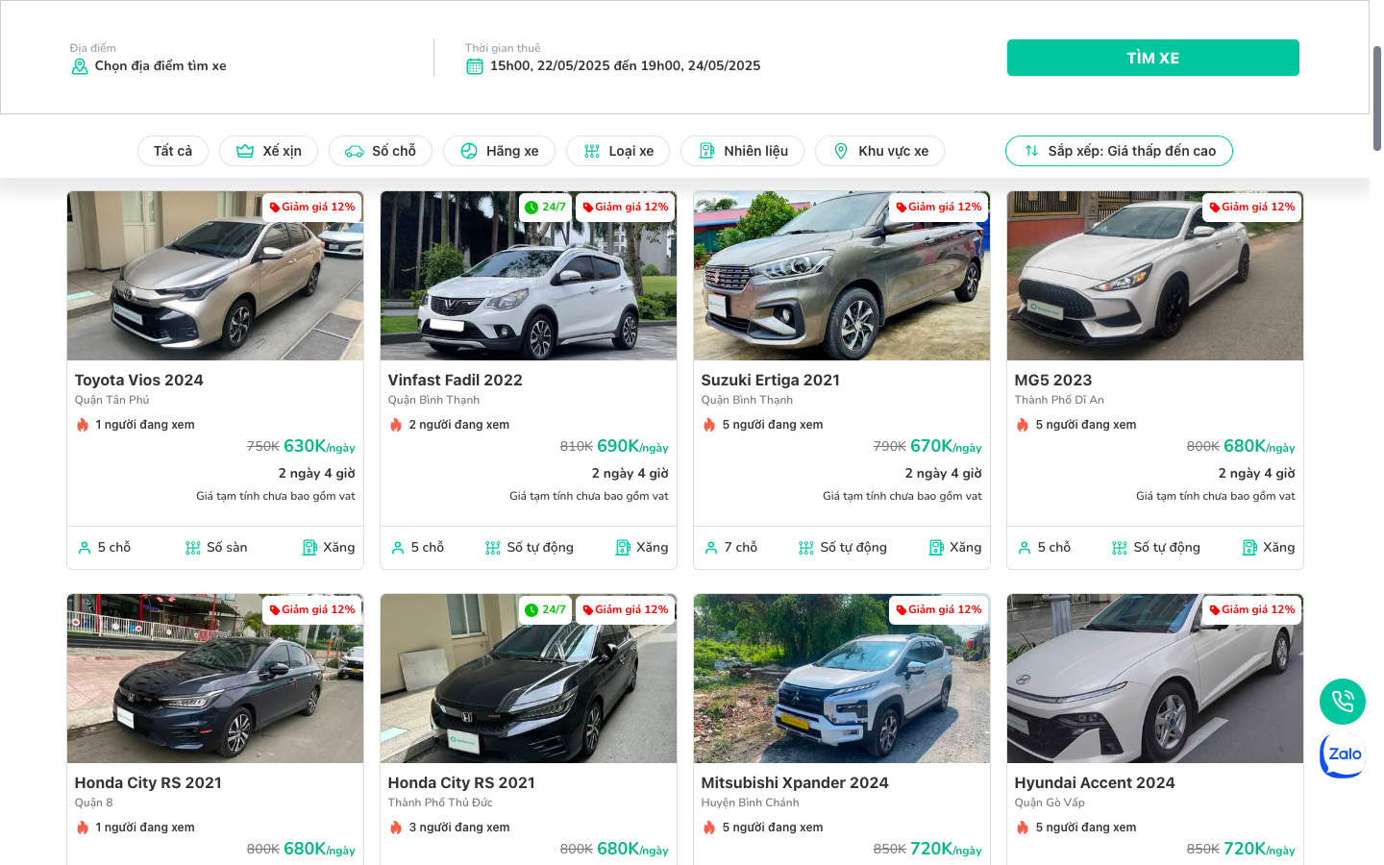This screenshot has height=865, width=1384.
Task: Open the Số chỗ filter dropdown
Action: [x=381, y=151]
